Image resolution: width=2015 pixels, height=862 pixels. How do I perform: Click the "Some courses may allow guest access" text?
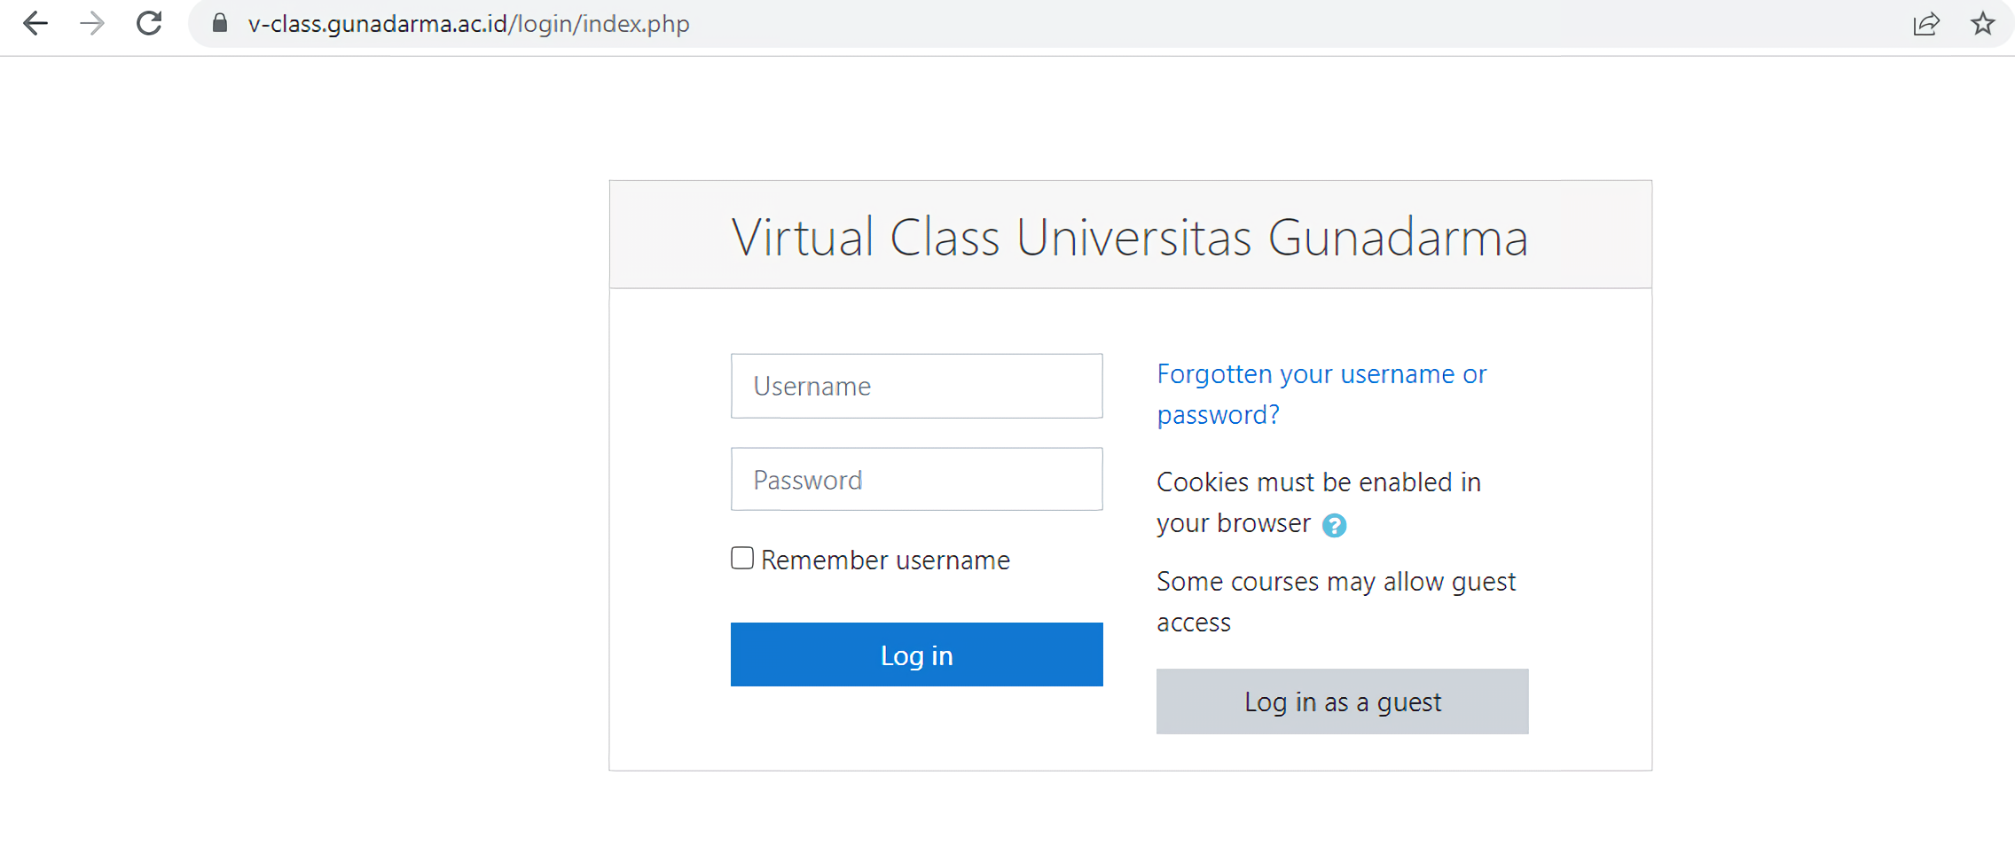point(1336,582)
